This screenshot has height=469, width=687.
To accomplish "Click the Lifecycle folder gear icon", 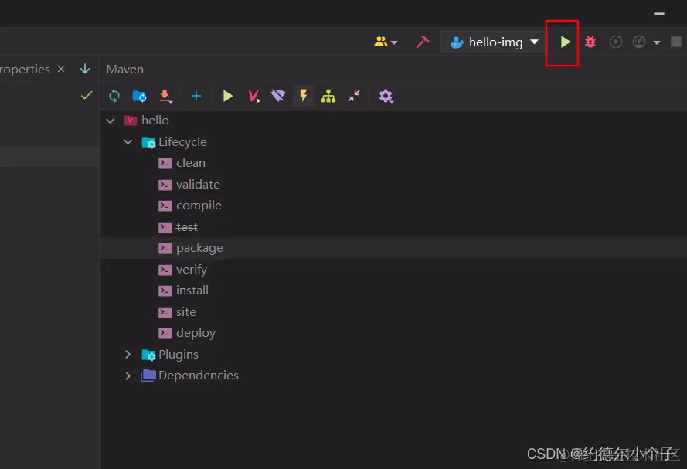I will click(148, 142).
